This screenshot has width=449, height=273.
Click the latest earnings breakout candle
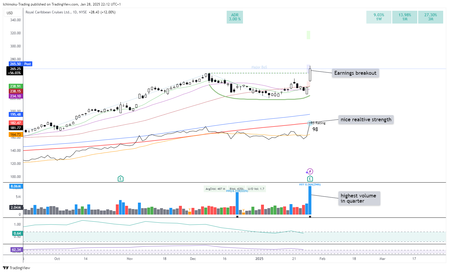point(310,75)
